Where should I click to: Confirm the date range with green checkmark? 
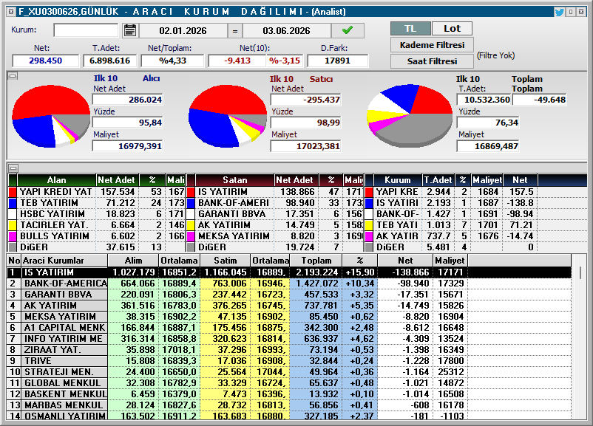(x=348, y=30)
